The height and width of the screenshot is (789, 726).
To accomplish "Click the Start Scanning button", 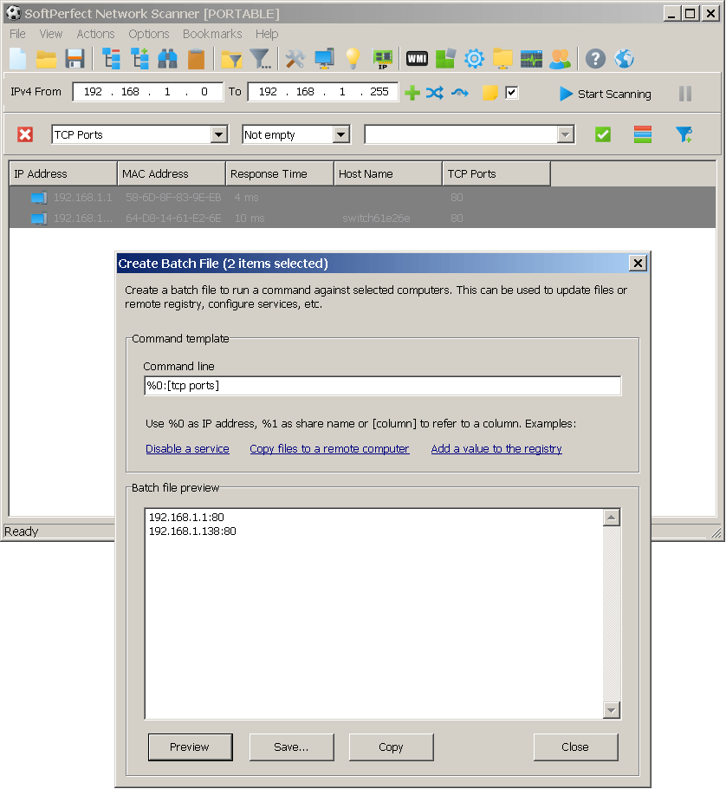I will [x=606, y=95].
